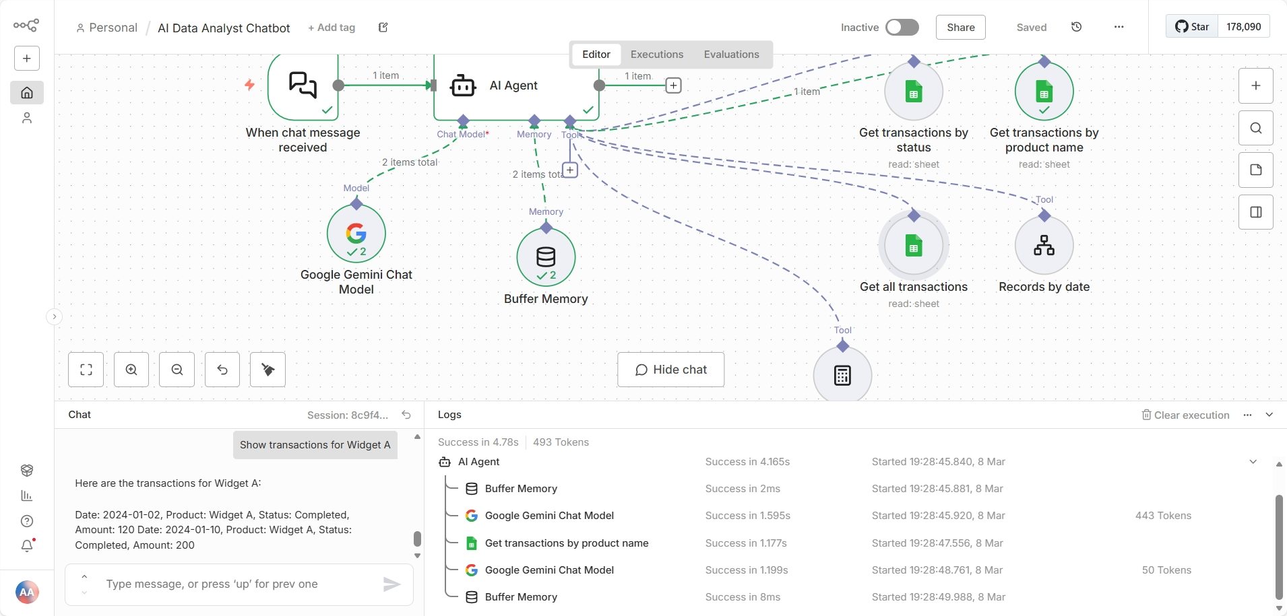Toggle the workflow Inactive switch
Viewport: 1287px width, 616px height.
902,28
